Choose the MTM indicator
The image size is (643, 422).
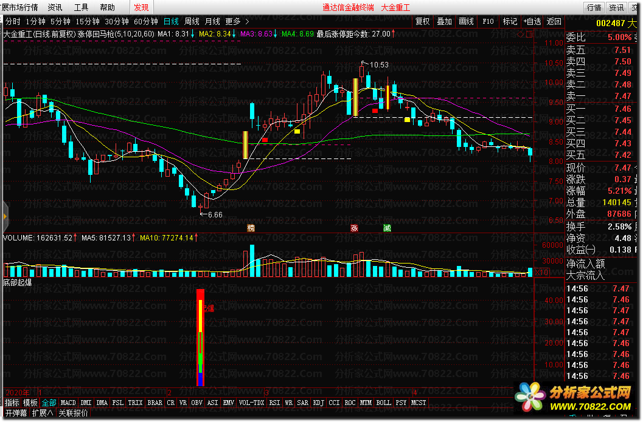click(366, 403)
